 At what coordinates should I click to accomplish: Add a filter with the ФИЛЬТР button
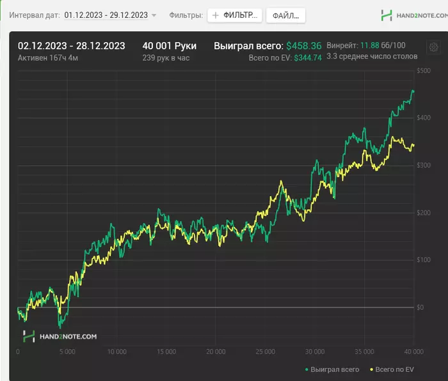tap(235, 15)
